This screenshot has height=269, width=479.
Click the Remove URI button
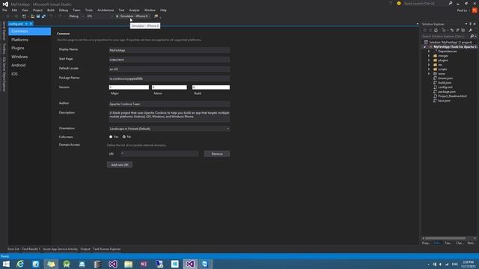[x=217, y=154]
